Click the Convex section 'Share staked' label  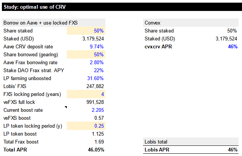click(159, 31)
